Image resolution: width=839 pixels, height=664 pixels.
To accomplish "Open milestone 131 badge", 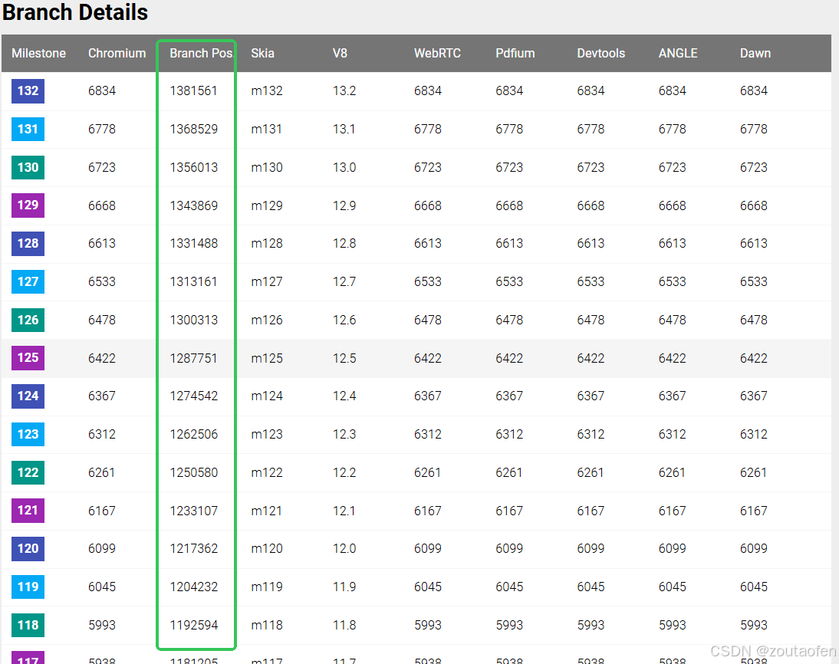I will click(x=28, y=129).
